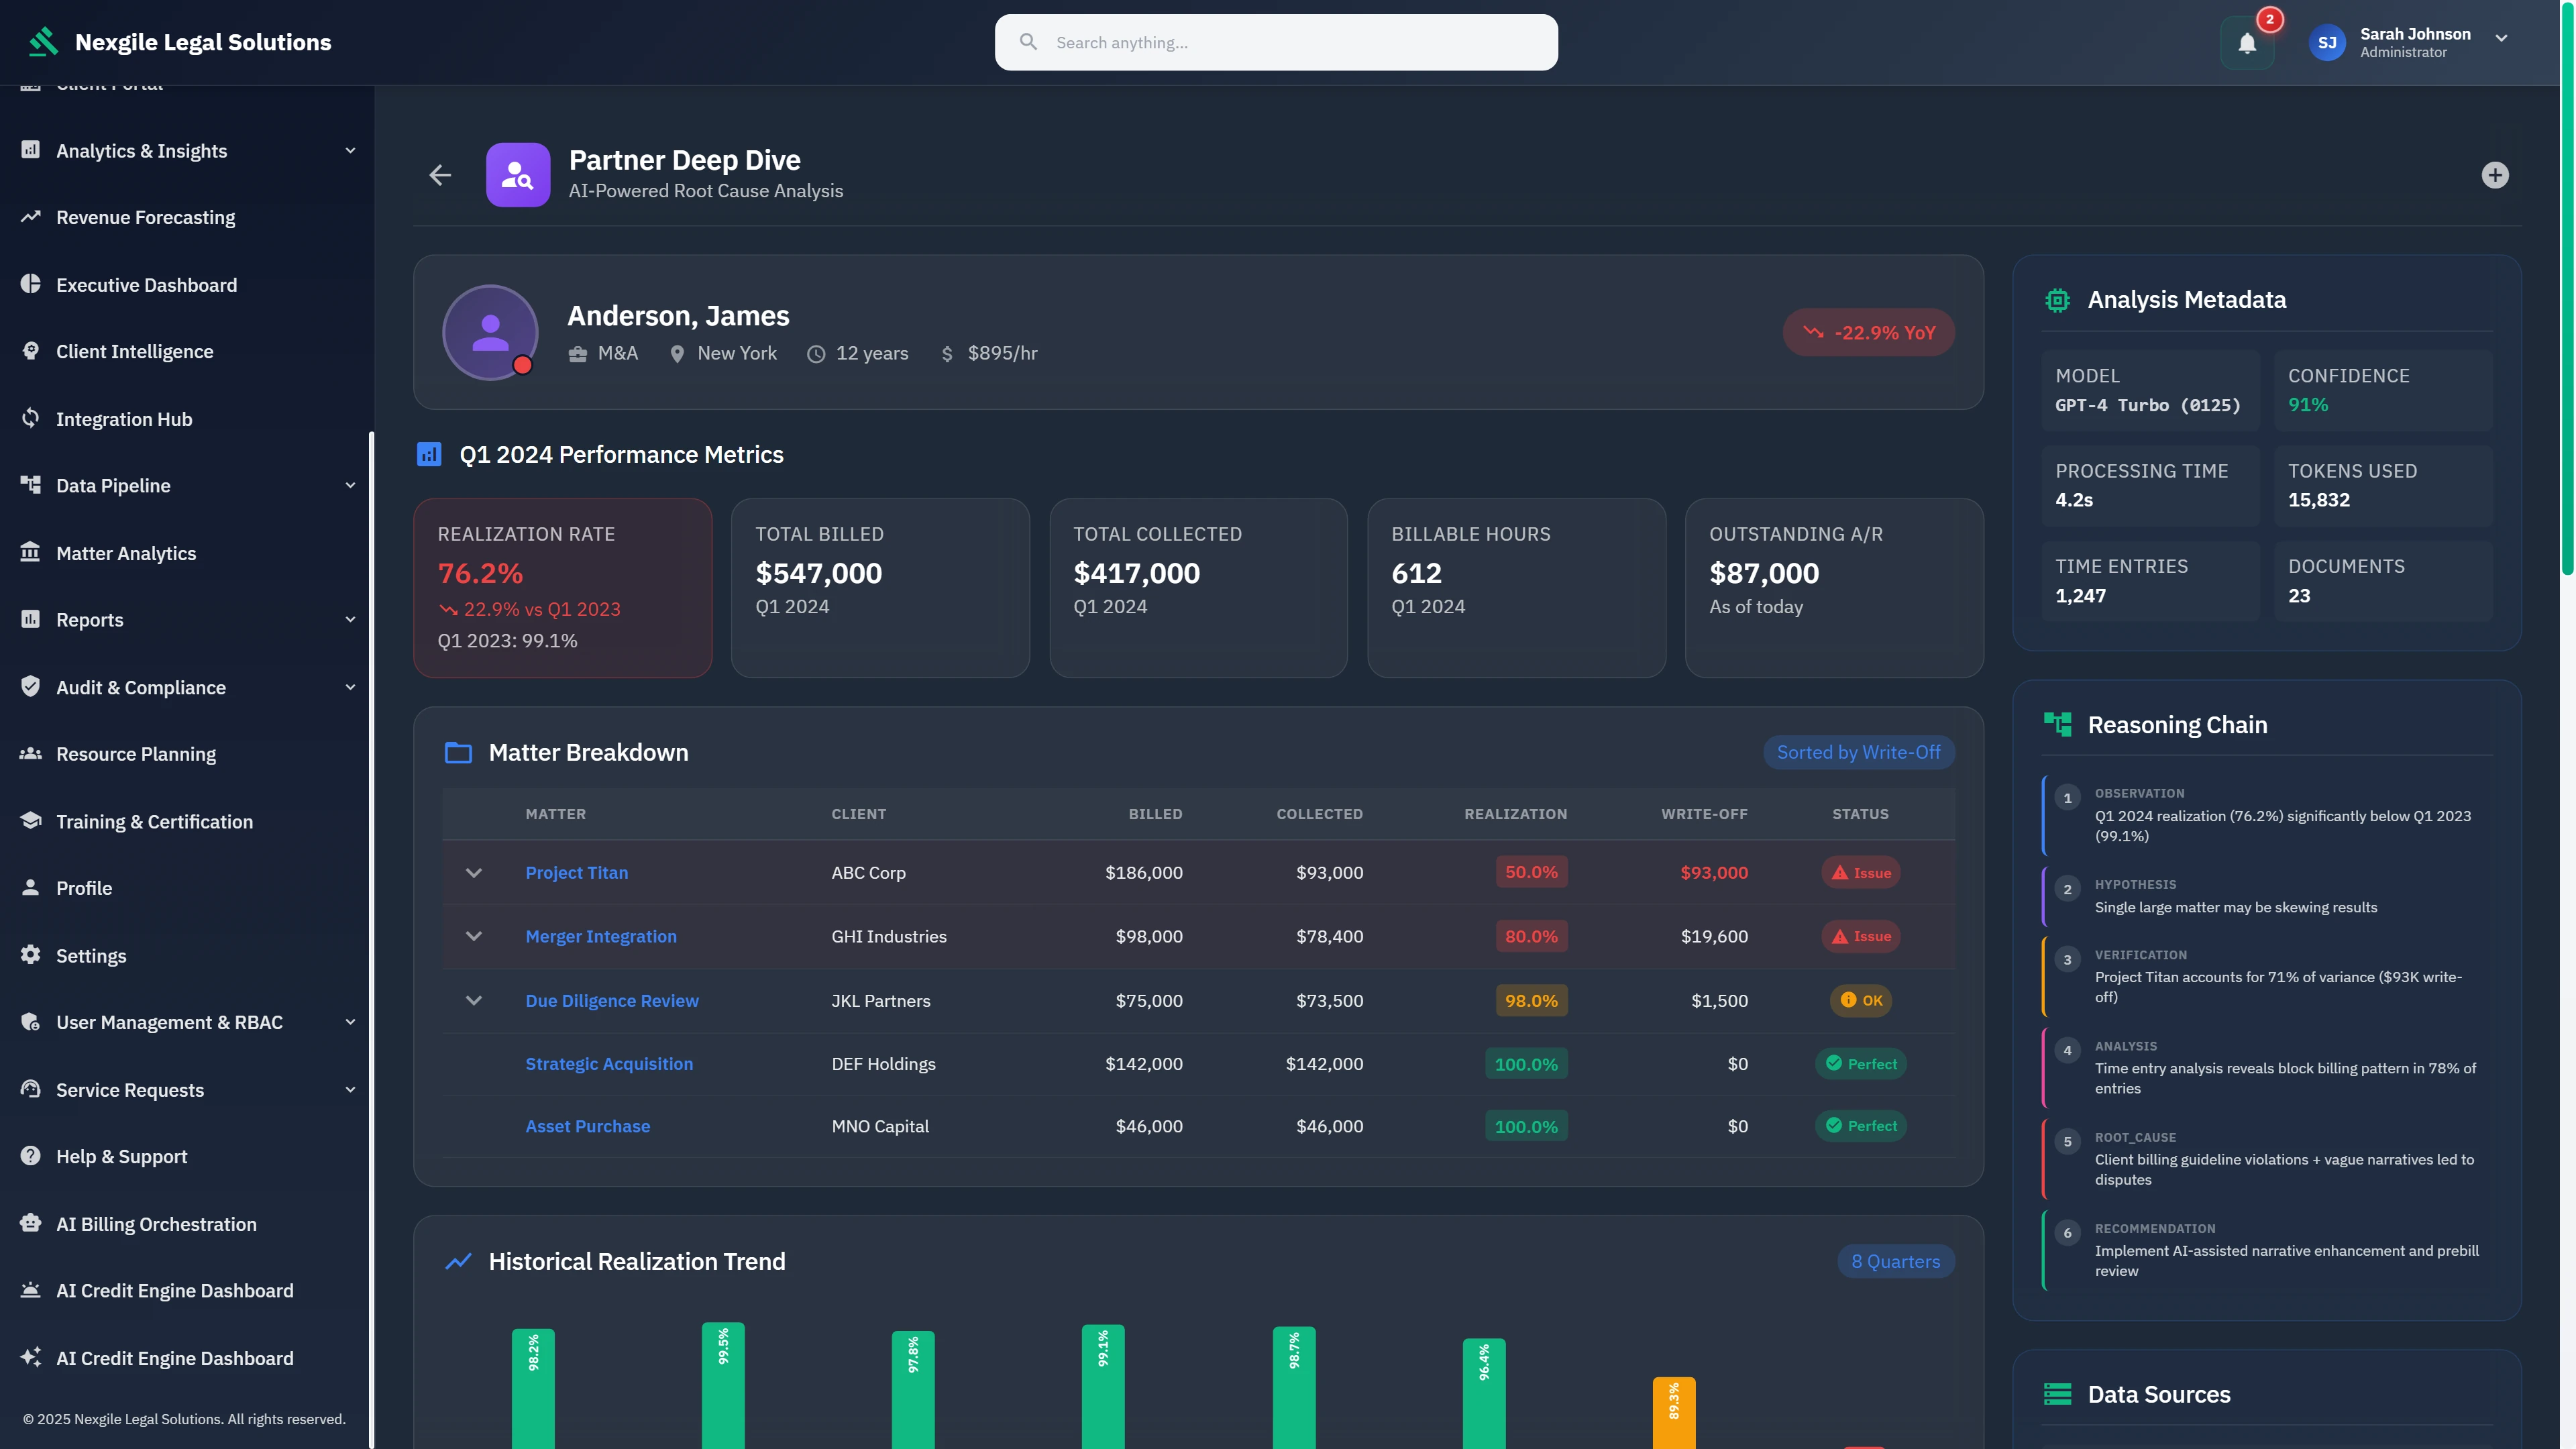Expand the Analytics & Insights section

(186, 150)
